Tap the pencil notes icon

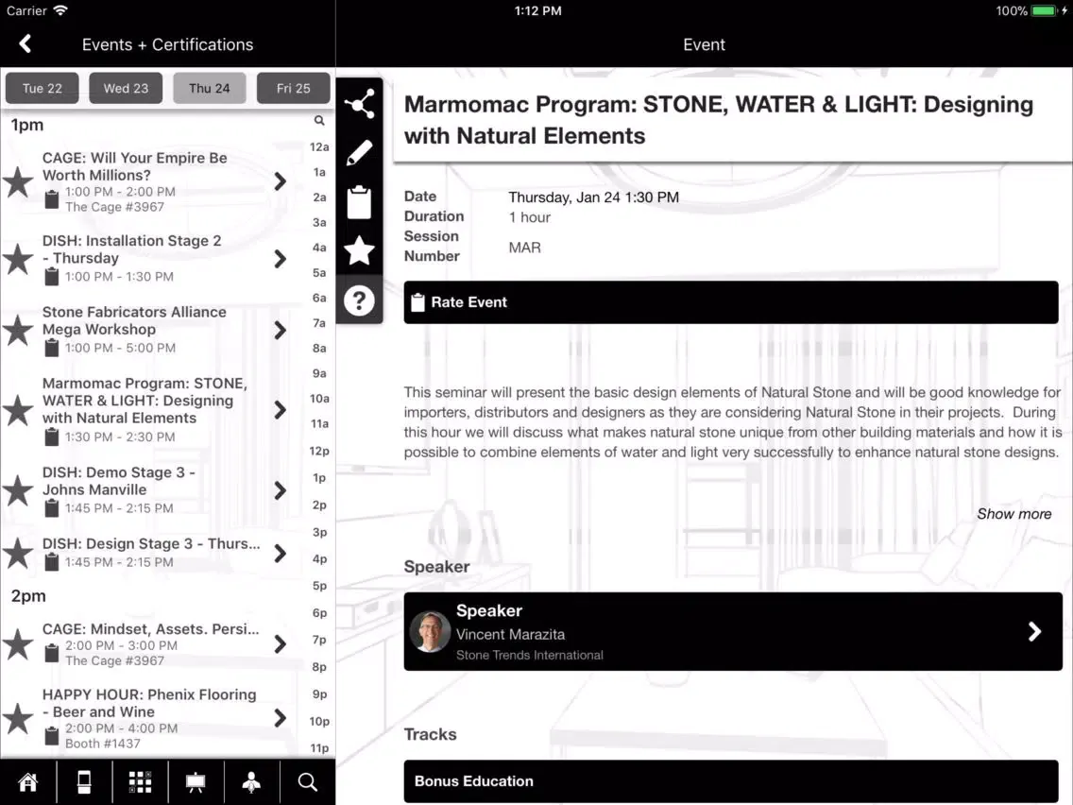(x=359, y=153)
